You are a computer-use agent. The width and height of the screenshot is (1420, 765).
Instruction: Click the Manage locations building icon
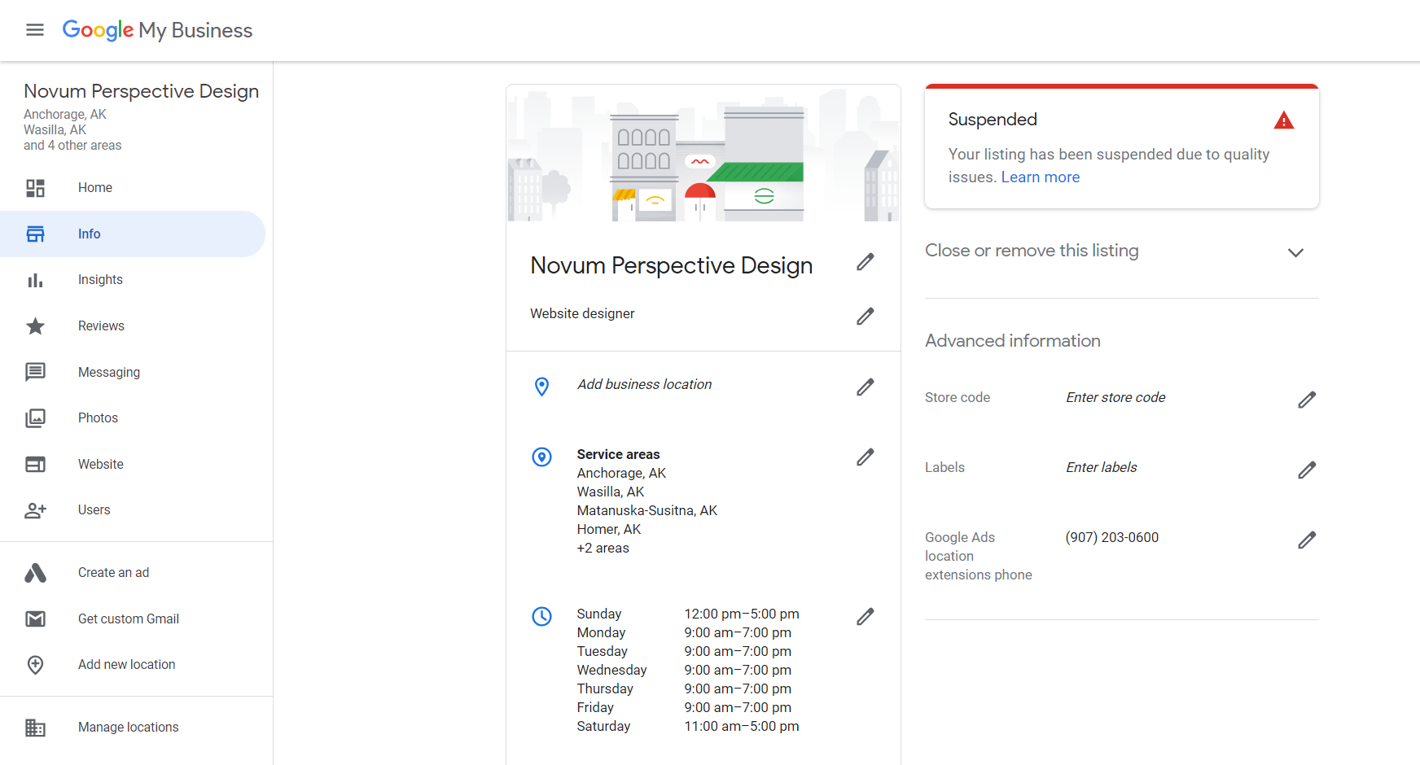tap(36, 727)
